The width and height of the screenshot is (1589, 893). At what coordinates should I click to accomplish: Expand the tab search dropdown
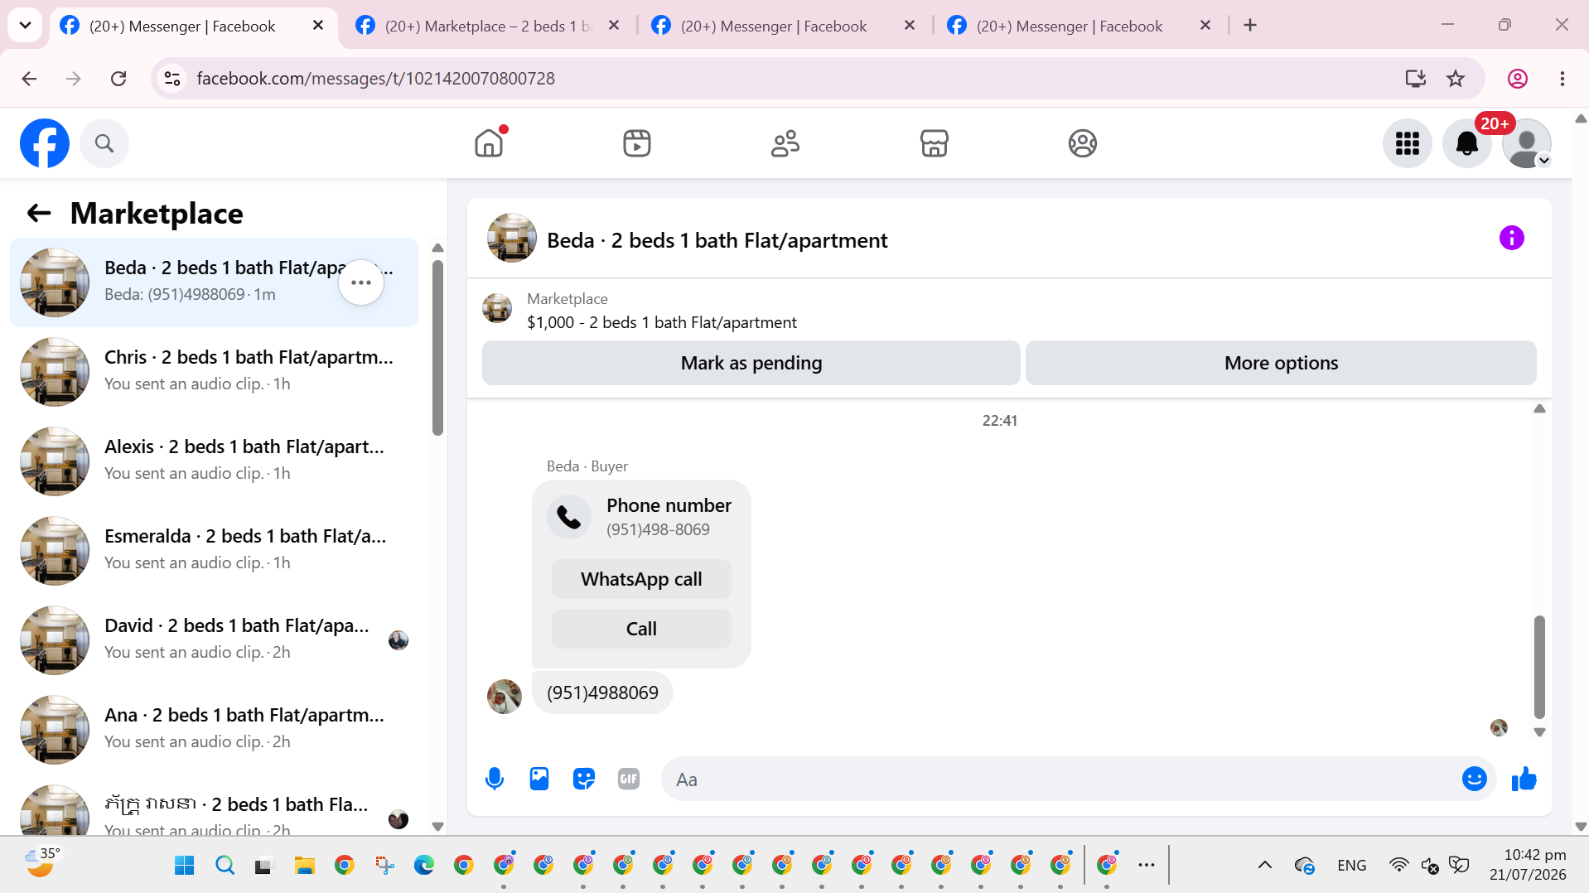[25, 26]
